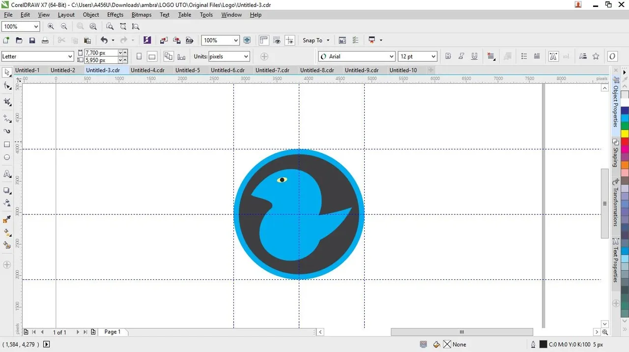629x352 pixels.
Task: Paste from clipboard icon
Action: (87, 40)
